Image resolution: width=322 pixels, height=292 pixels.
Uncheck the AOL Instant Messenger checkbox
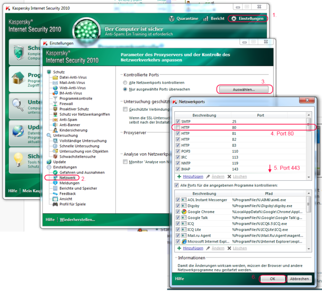(178, 200)
